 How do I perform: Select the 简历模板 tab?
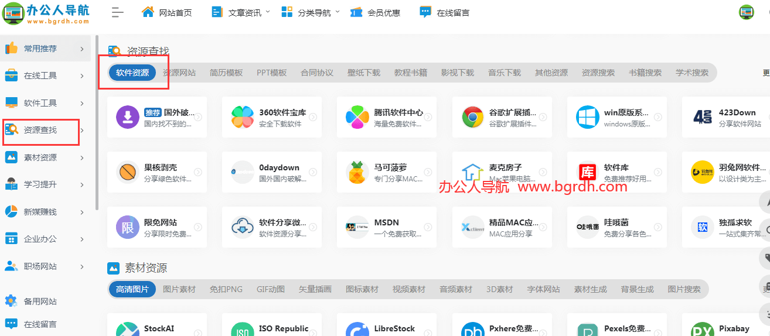pos(226,73)
